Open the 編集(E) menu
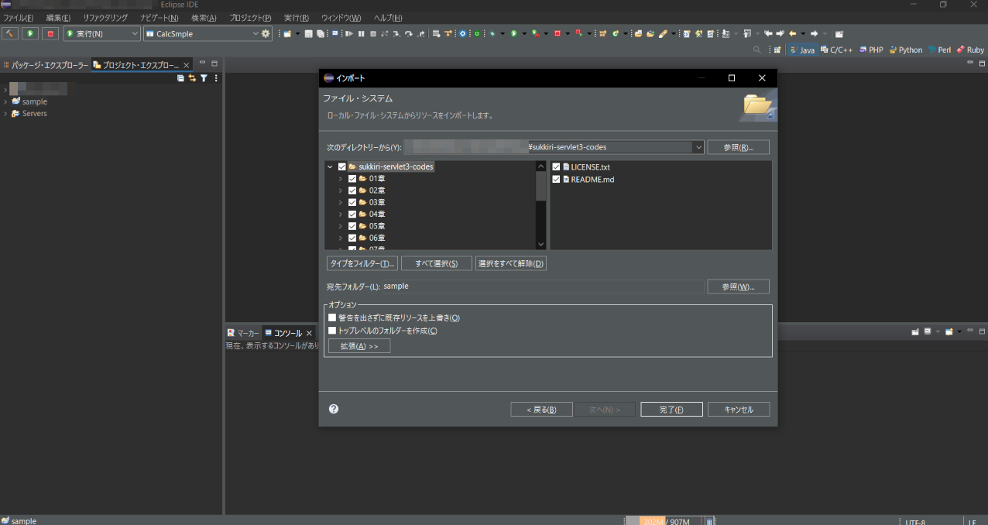This screenshot has width=988, height=525. point(58,18)
